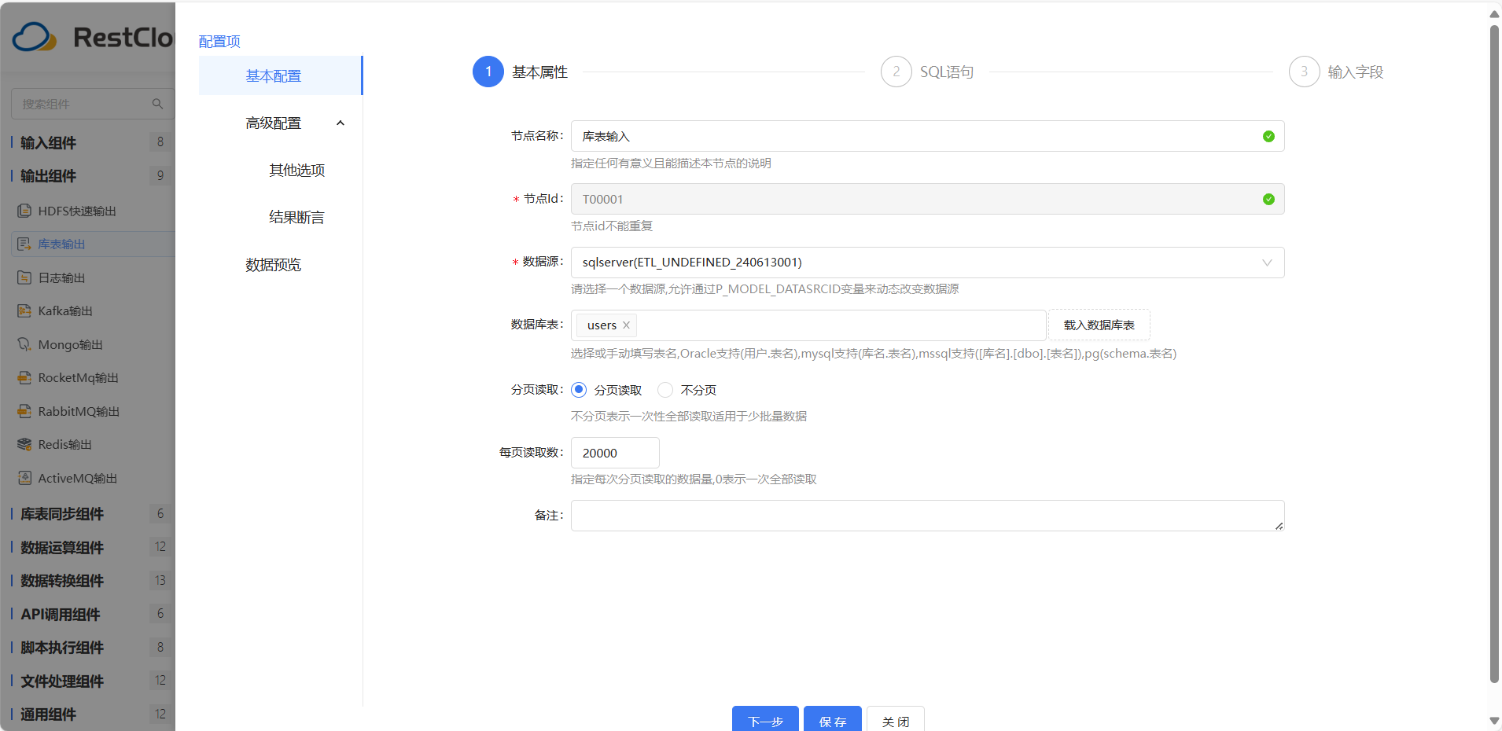Go to the 输入字段 step label
Image resolution: width=1502 pixels, height=731 pixels.
tap(1356, 72)
